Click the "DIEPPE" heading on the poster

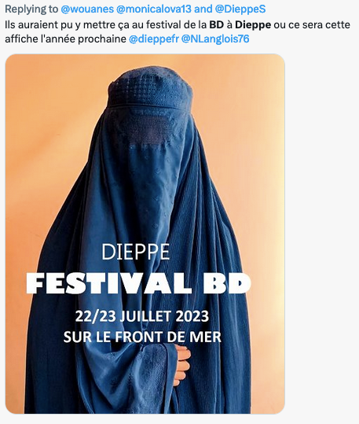point(135,252)
